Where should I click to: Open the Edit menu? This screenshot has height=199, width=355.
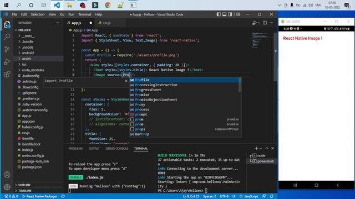coord(24,14)
